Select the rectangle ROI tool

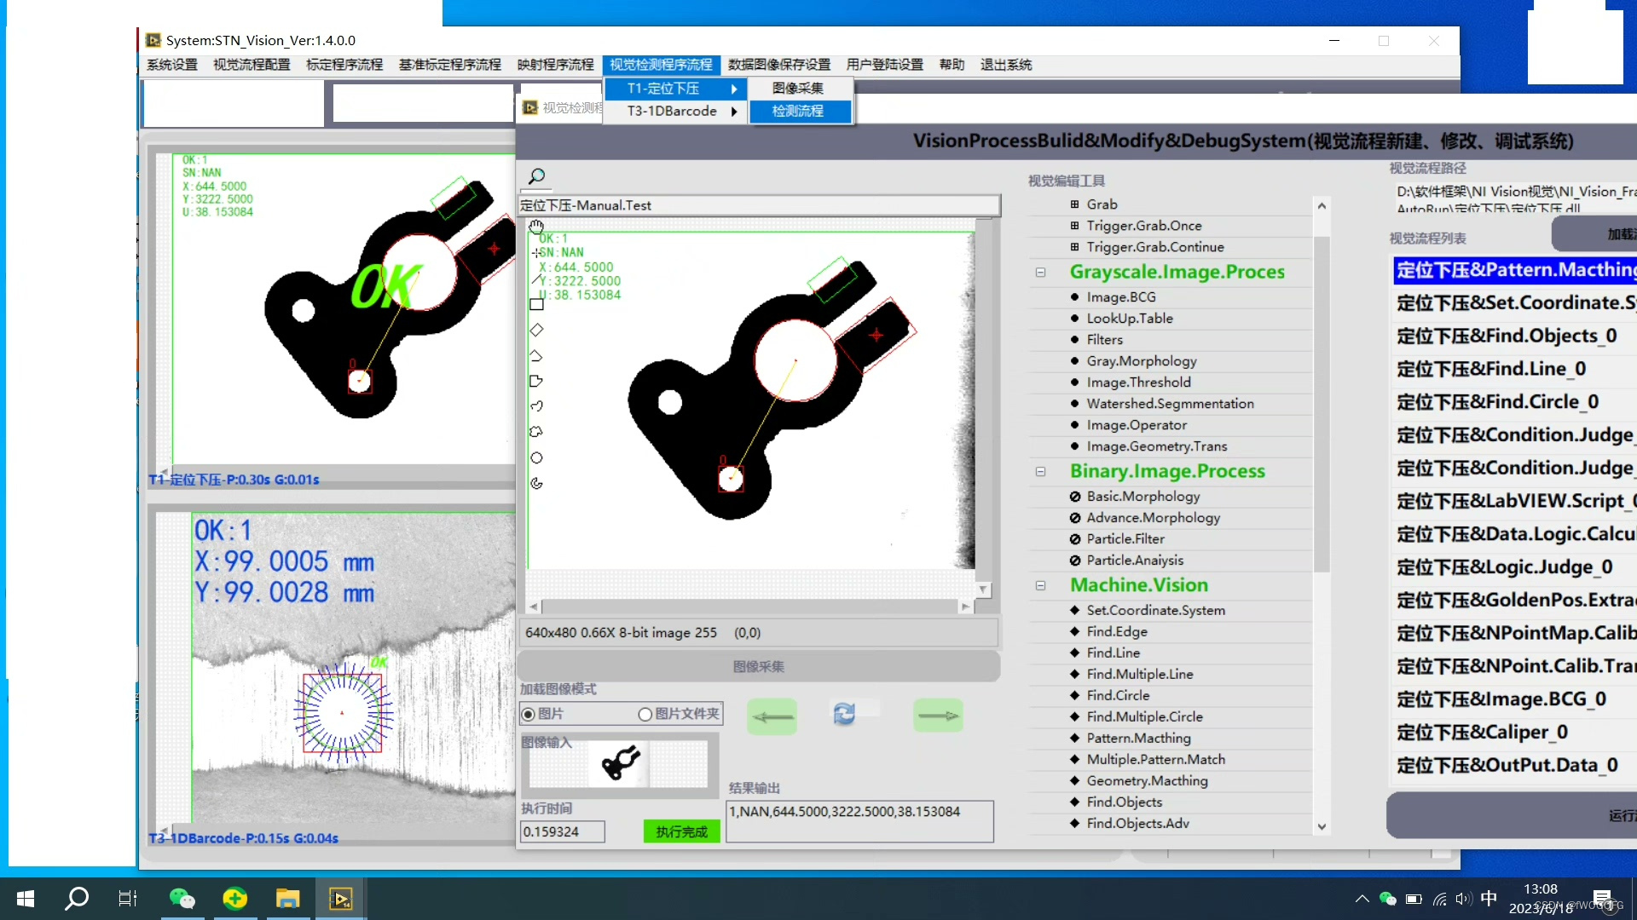click(x=536, y=304)
